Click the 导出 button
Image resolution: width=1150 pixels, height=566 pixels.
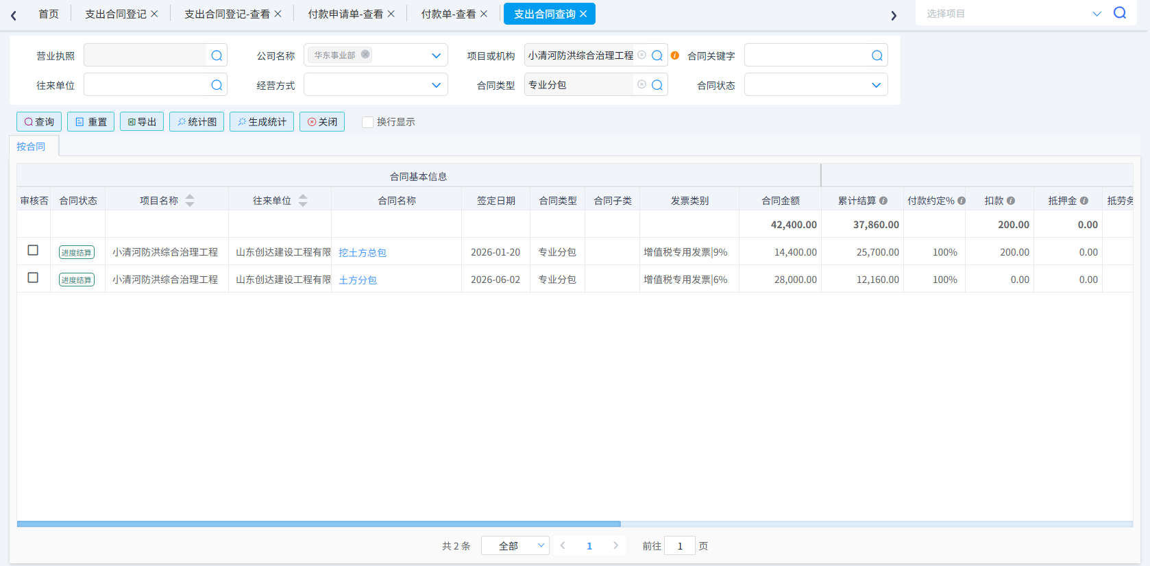[142, 121]
